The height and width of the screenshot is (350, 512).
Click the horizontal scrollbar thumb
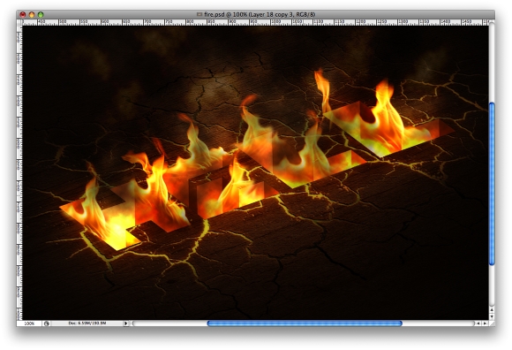(305, 323)
